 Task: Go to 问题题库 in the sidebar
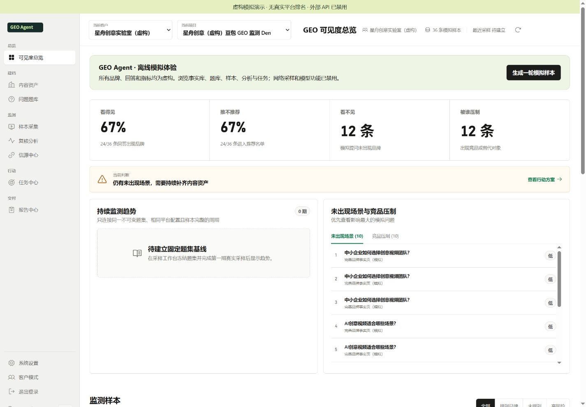40,99
